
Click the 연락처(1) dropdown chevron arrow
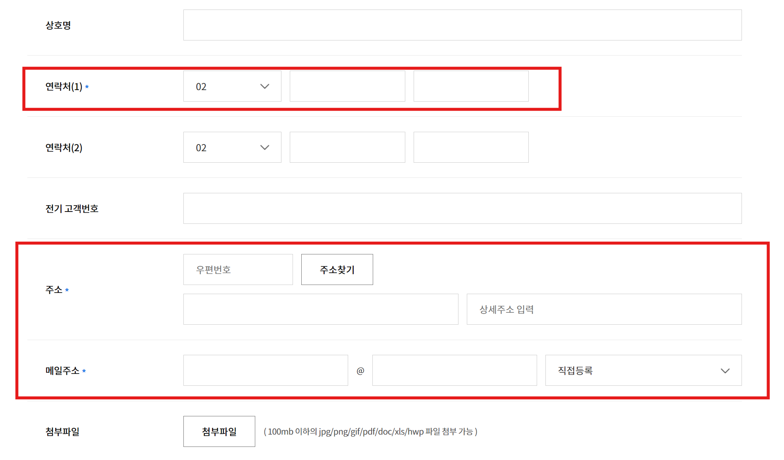point(265,87)
